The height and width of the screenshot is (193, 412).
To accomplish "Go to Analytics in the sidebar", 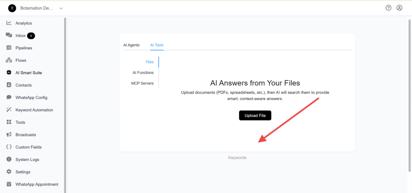I will click(24, 23).
